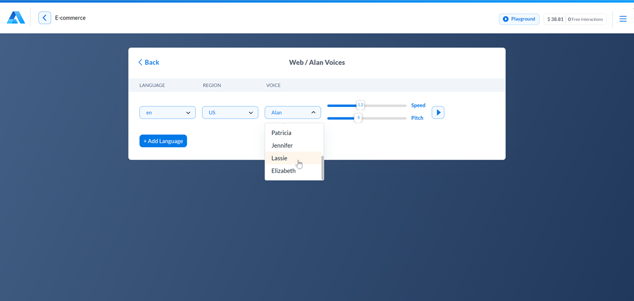Choose the Jennifer voice option
Screen dimensions: 634x301
(x=282, y=145)
